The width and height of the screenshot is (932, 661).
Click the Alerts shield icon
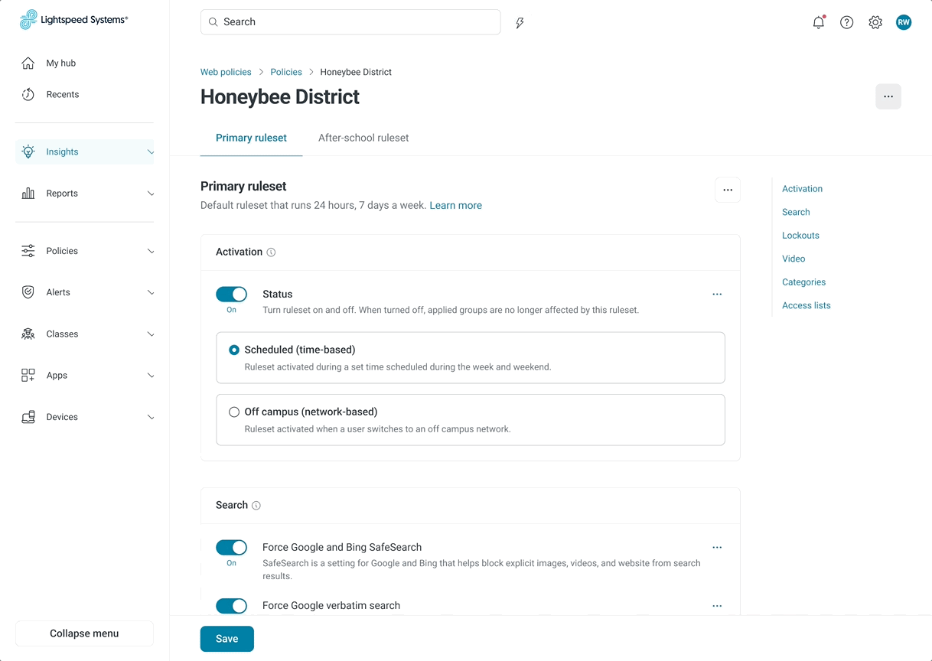[28, 292]
